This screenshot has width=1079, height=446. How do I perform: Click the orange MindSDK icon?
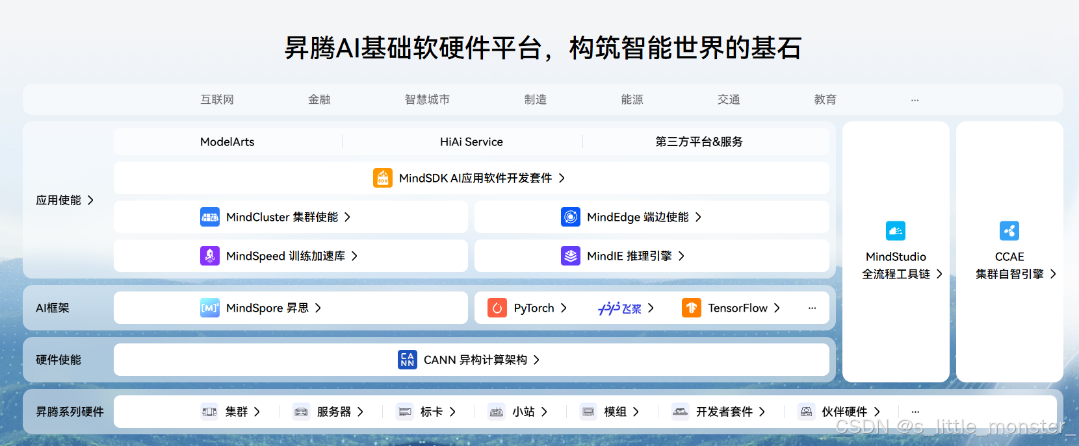pyautogui.click(x=383, y=178)
